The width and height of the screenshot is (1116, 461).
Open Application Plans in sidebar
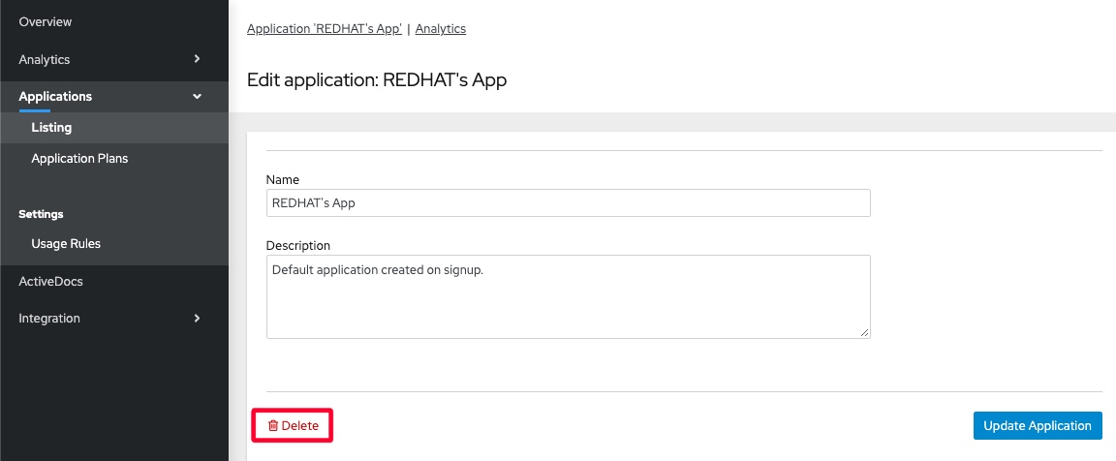[x=79, y=159]
